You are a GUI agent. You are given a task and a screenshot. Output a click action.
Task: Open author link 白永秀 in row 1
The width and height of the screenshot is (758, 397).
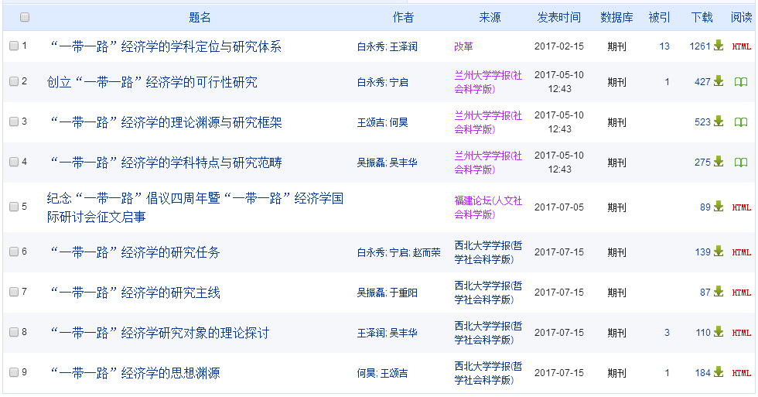click(370, 46)
